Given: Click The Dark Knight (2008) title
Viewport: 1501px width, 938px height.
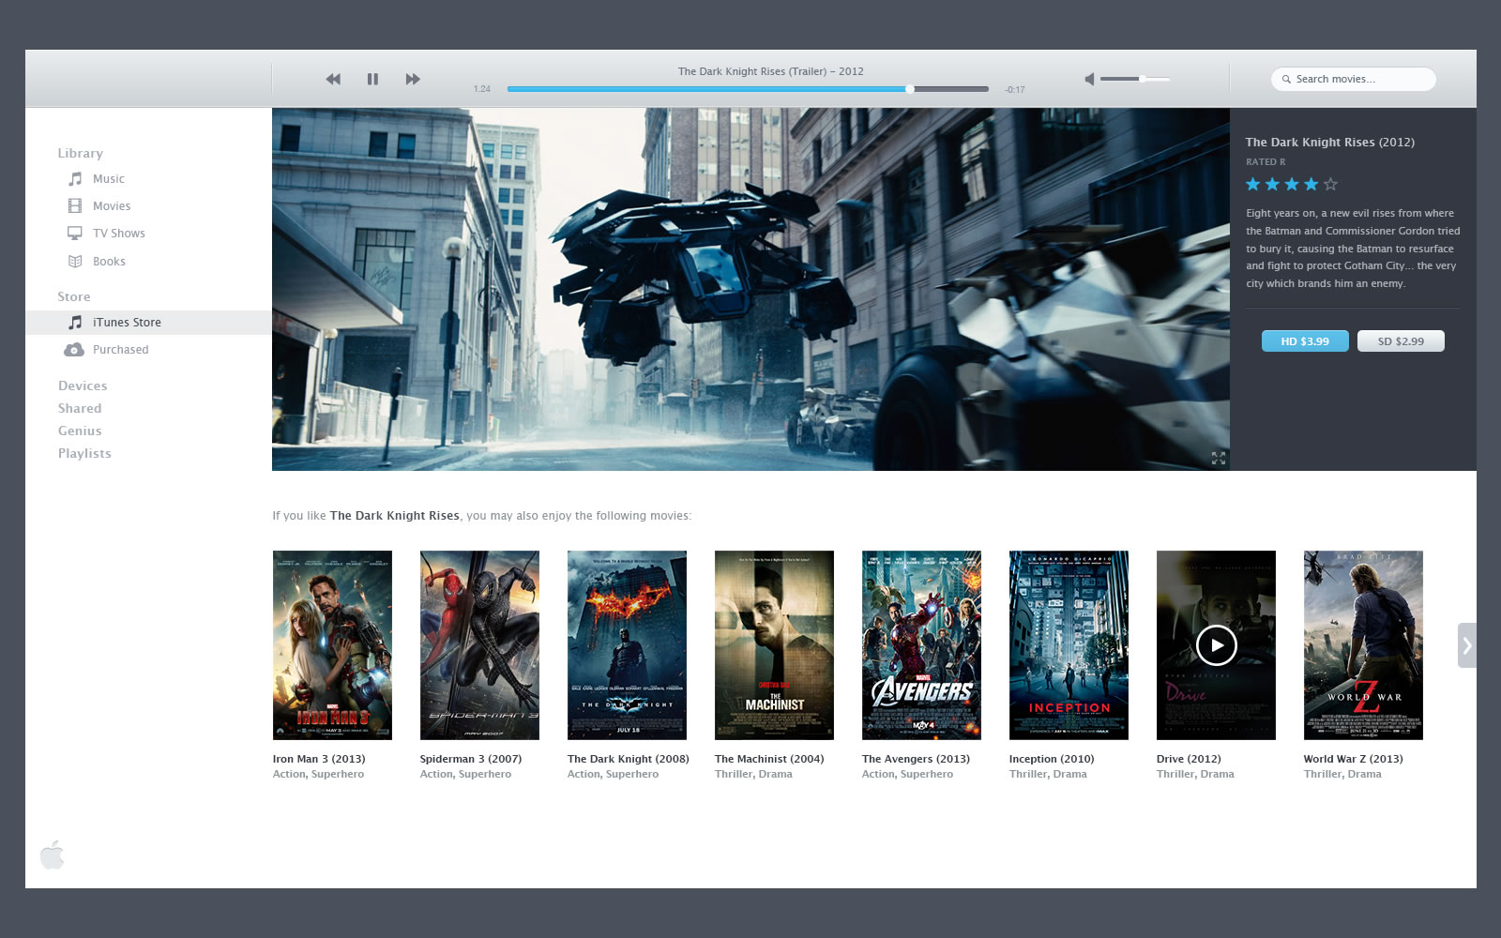Looking at the screenshot, I should [x=629, y=759].
